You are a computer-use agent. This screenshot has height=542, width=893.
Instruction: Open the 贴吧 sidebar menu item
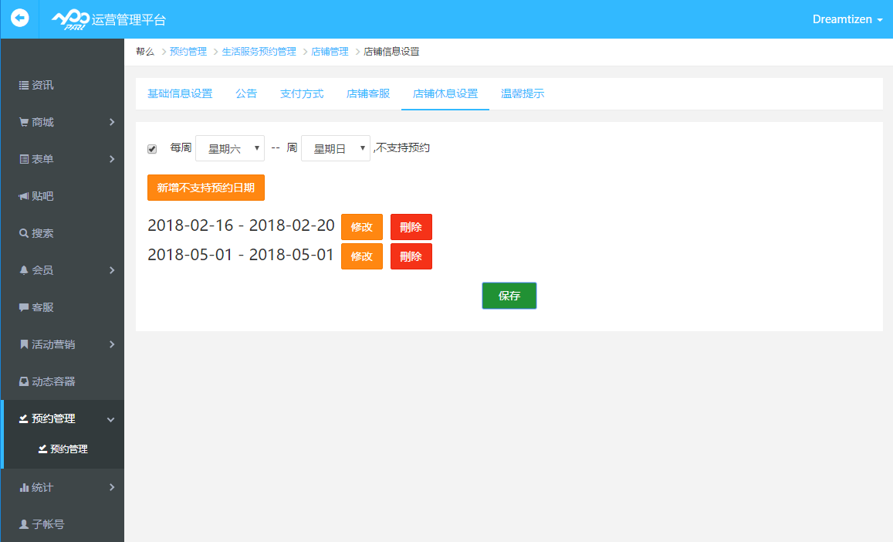[x=62, y=196]
